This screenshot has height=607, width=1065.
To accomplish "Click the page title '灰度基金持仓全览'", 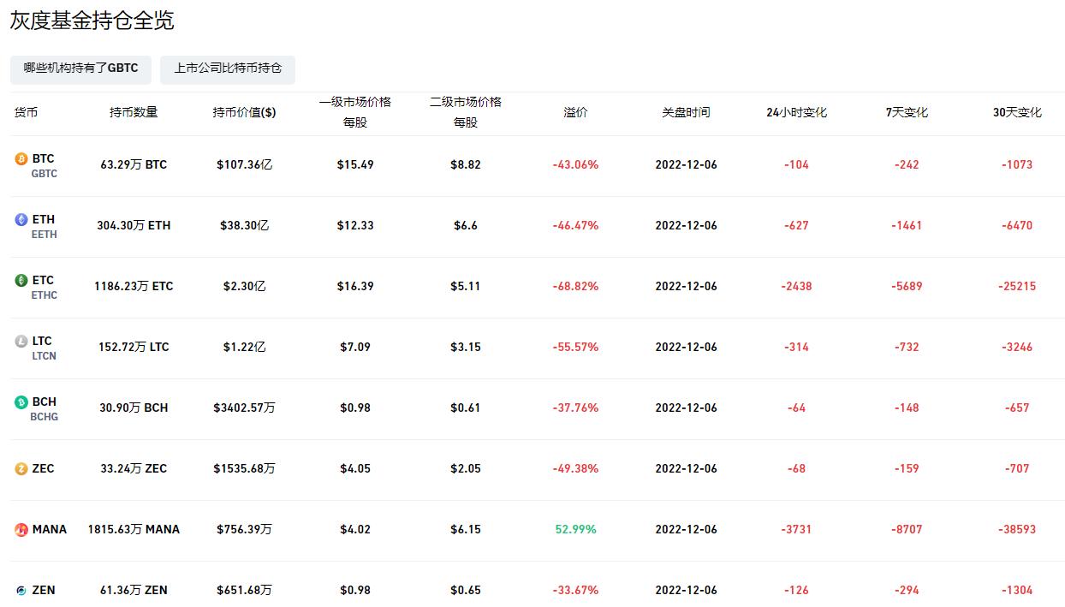I will click(92, 21).
